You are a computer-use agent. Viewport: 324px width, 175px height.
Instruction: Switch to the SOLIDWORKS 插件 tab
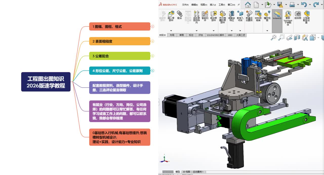coord(215,35)
